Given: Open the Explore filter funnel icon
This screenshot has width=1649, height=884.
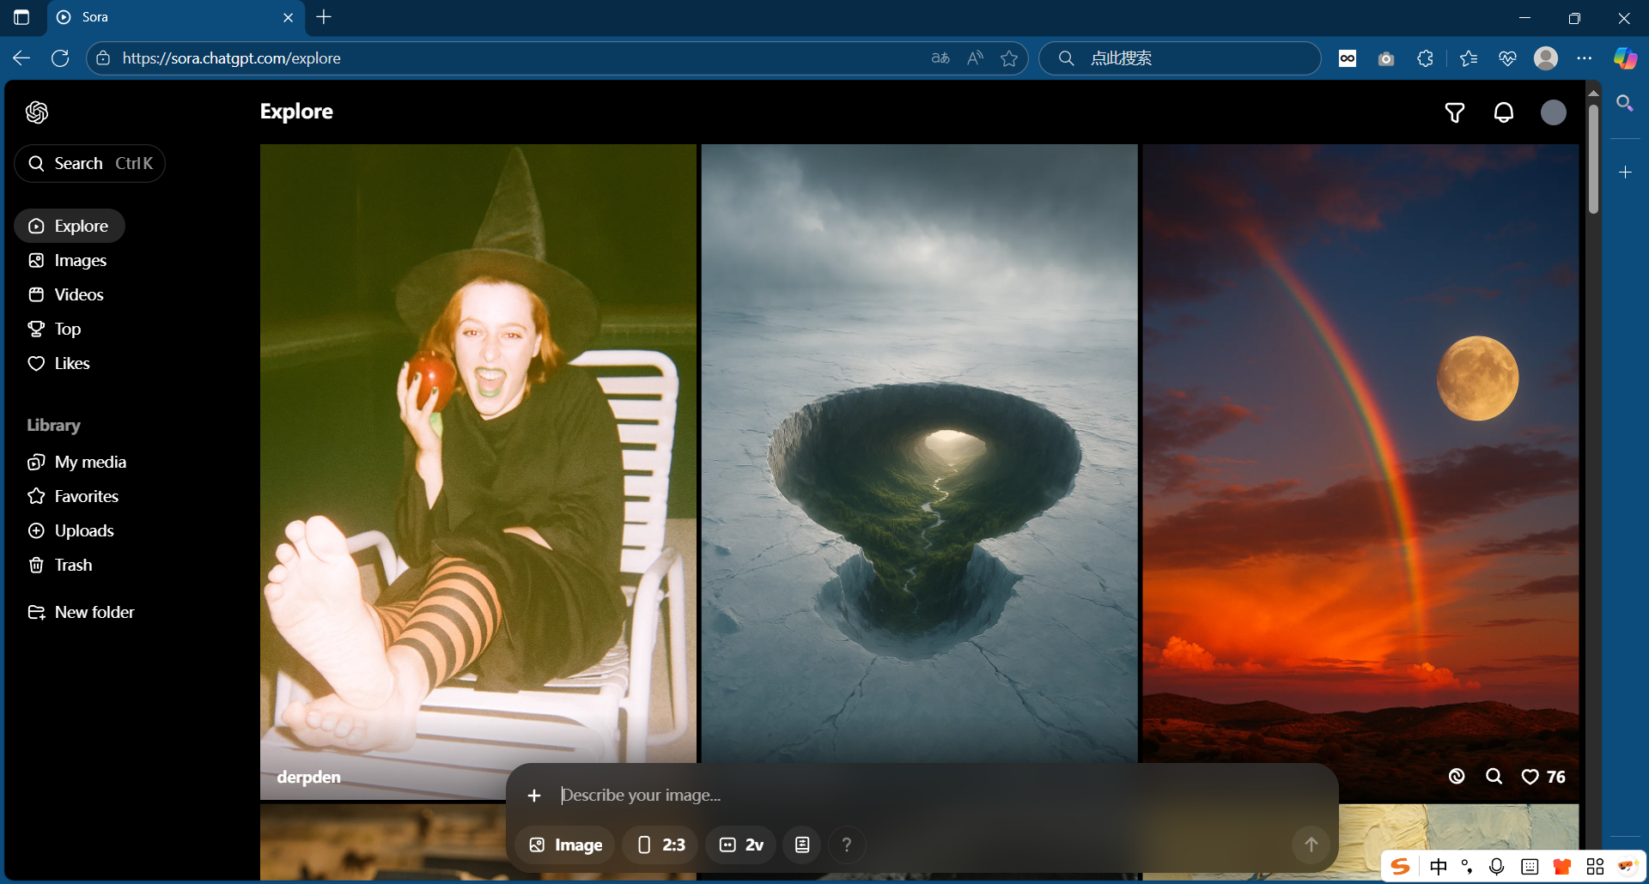Looking at the screenshot, I should click(1455, 112).
